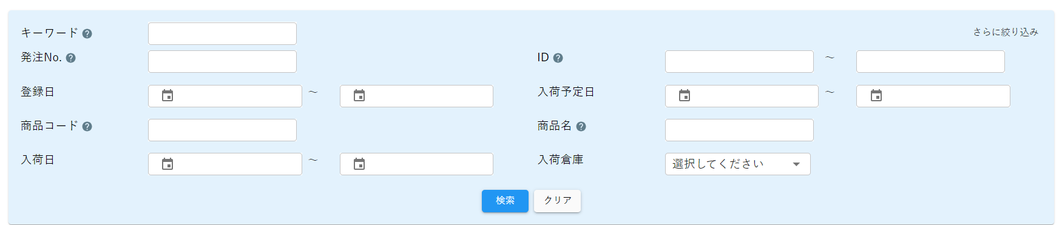Open calendar for 入荷日 start date
The image size is (1062, 225).
point(167,164)
